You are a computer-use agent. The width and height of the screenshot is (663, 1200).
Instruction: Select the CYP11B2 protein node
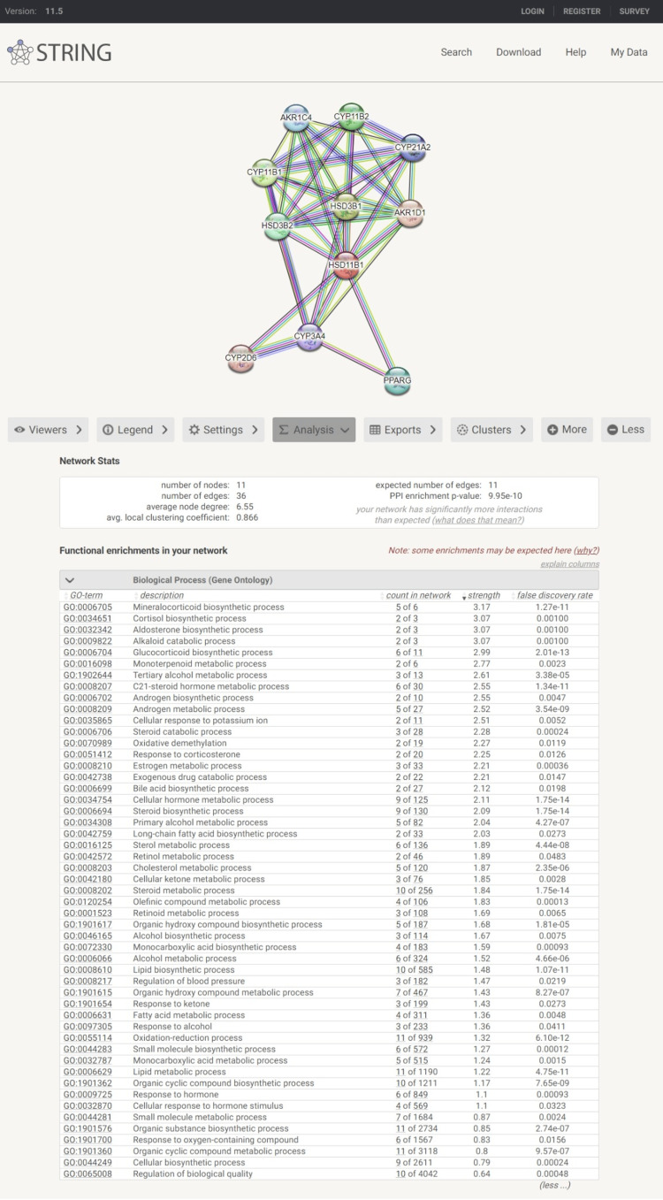click(352, 118)
